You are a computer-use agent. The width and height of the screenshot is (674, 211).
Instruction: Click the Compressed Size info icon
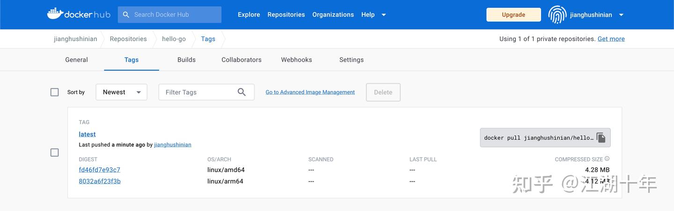[x=607, y=159]
